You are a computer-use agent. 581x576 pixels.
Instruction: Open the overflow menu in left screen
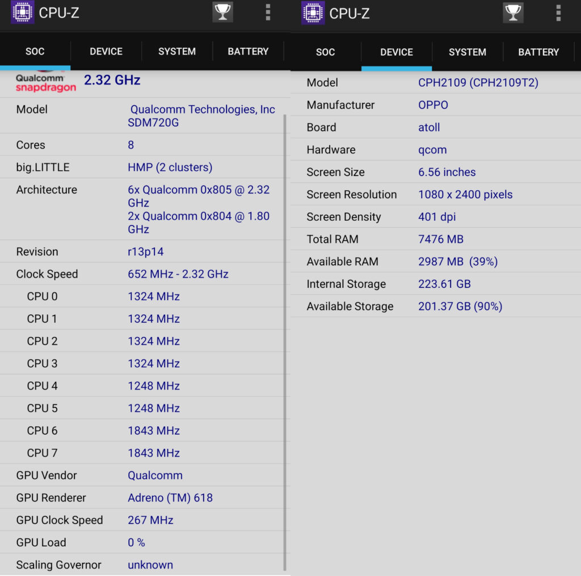pos(268,12)
